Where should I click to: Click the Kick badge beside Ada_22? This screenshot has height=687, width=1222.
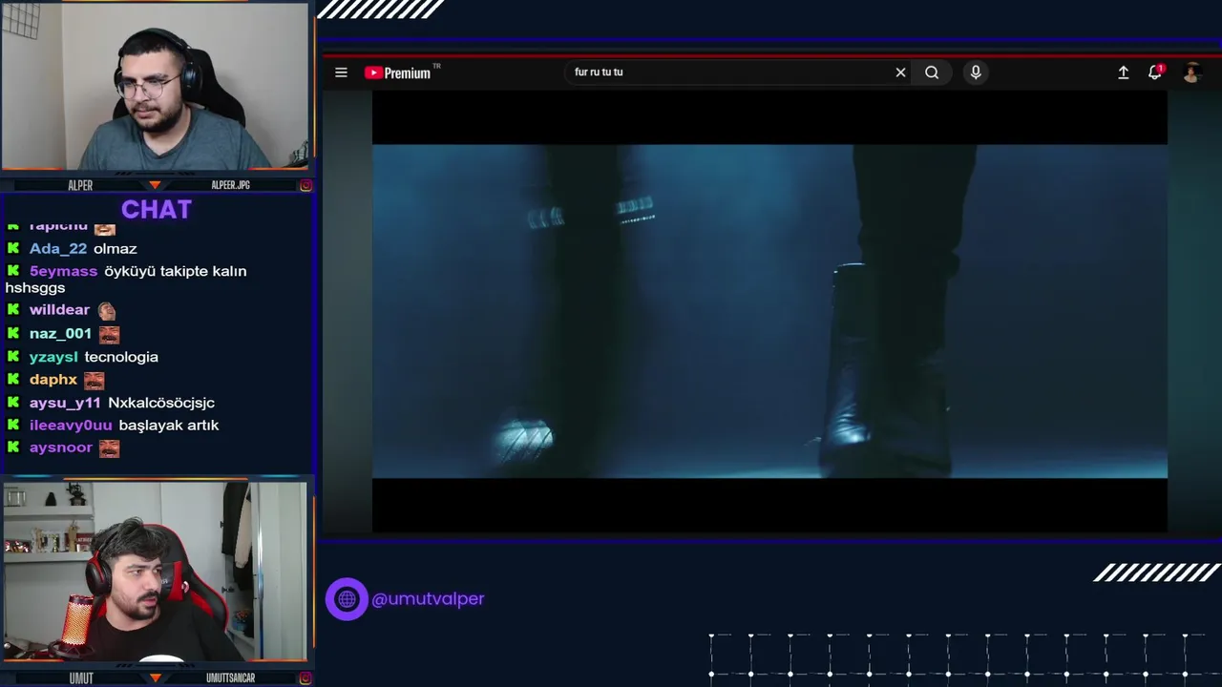point(13,248)
